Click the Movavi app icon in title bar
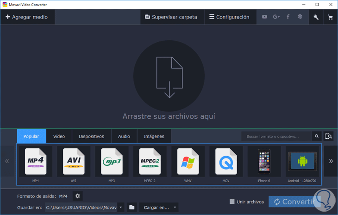This screenshot has width=338, height=215. click(x=5, y=5)
